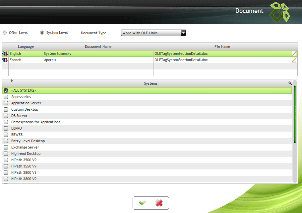
Task: Check the Application Server checkbox
Action: coord(6,103)
